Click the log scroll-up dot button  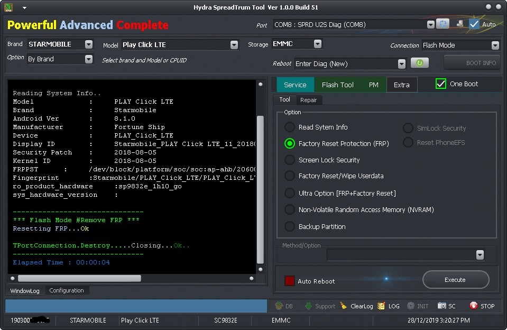260,85
